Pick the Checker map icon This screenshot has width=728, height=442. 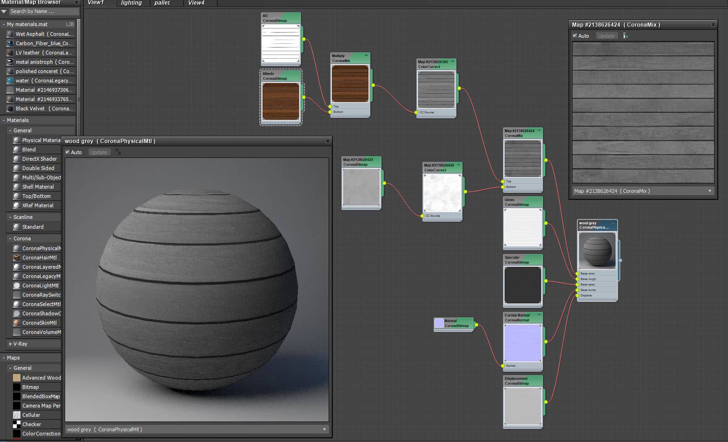(17, 424)
